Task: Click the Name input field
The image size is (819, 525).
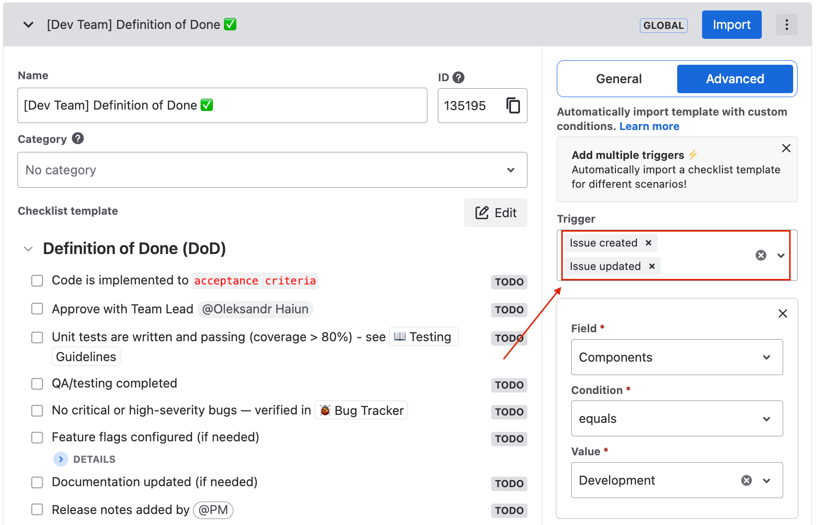Action: (222, 106)
